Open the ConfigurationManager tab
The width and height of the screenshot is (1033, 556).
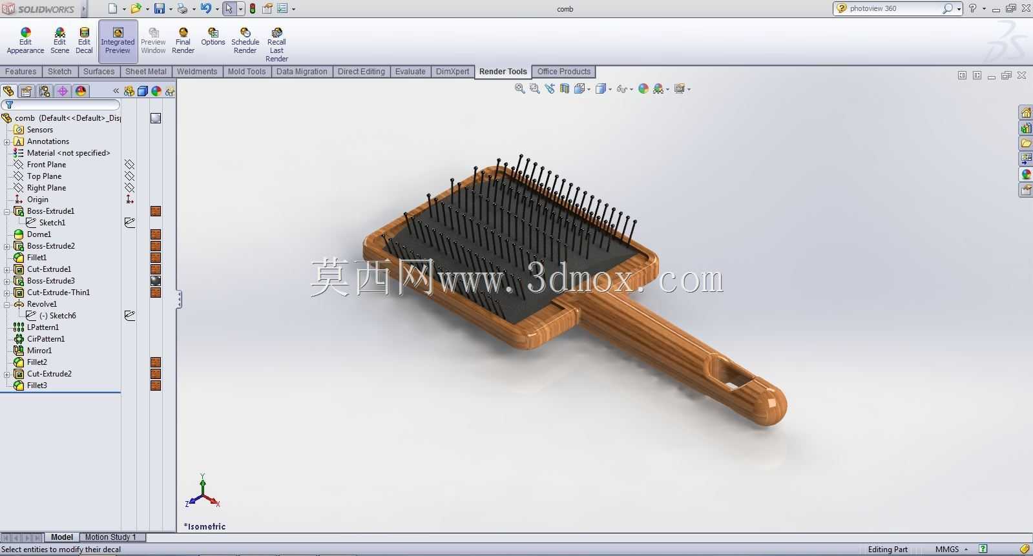(45, 91)
